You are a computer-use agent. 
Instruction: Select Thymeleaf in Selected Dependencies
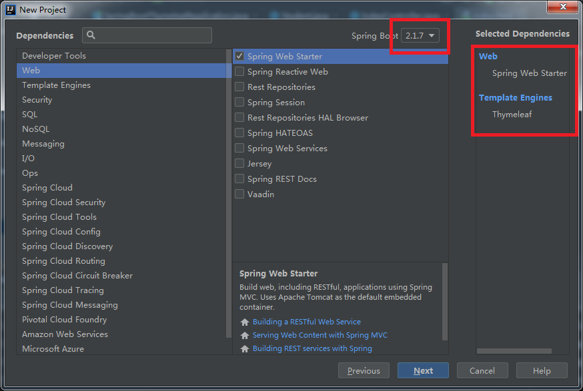pyautogui.click(x=512, y=115)
